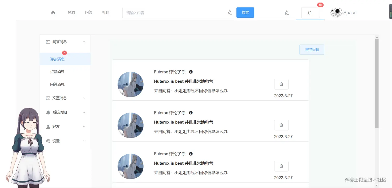Click the home icon in the navigation bar
Image resolution: width=392 pixels, height=188 pixels.
point(53,12)
